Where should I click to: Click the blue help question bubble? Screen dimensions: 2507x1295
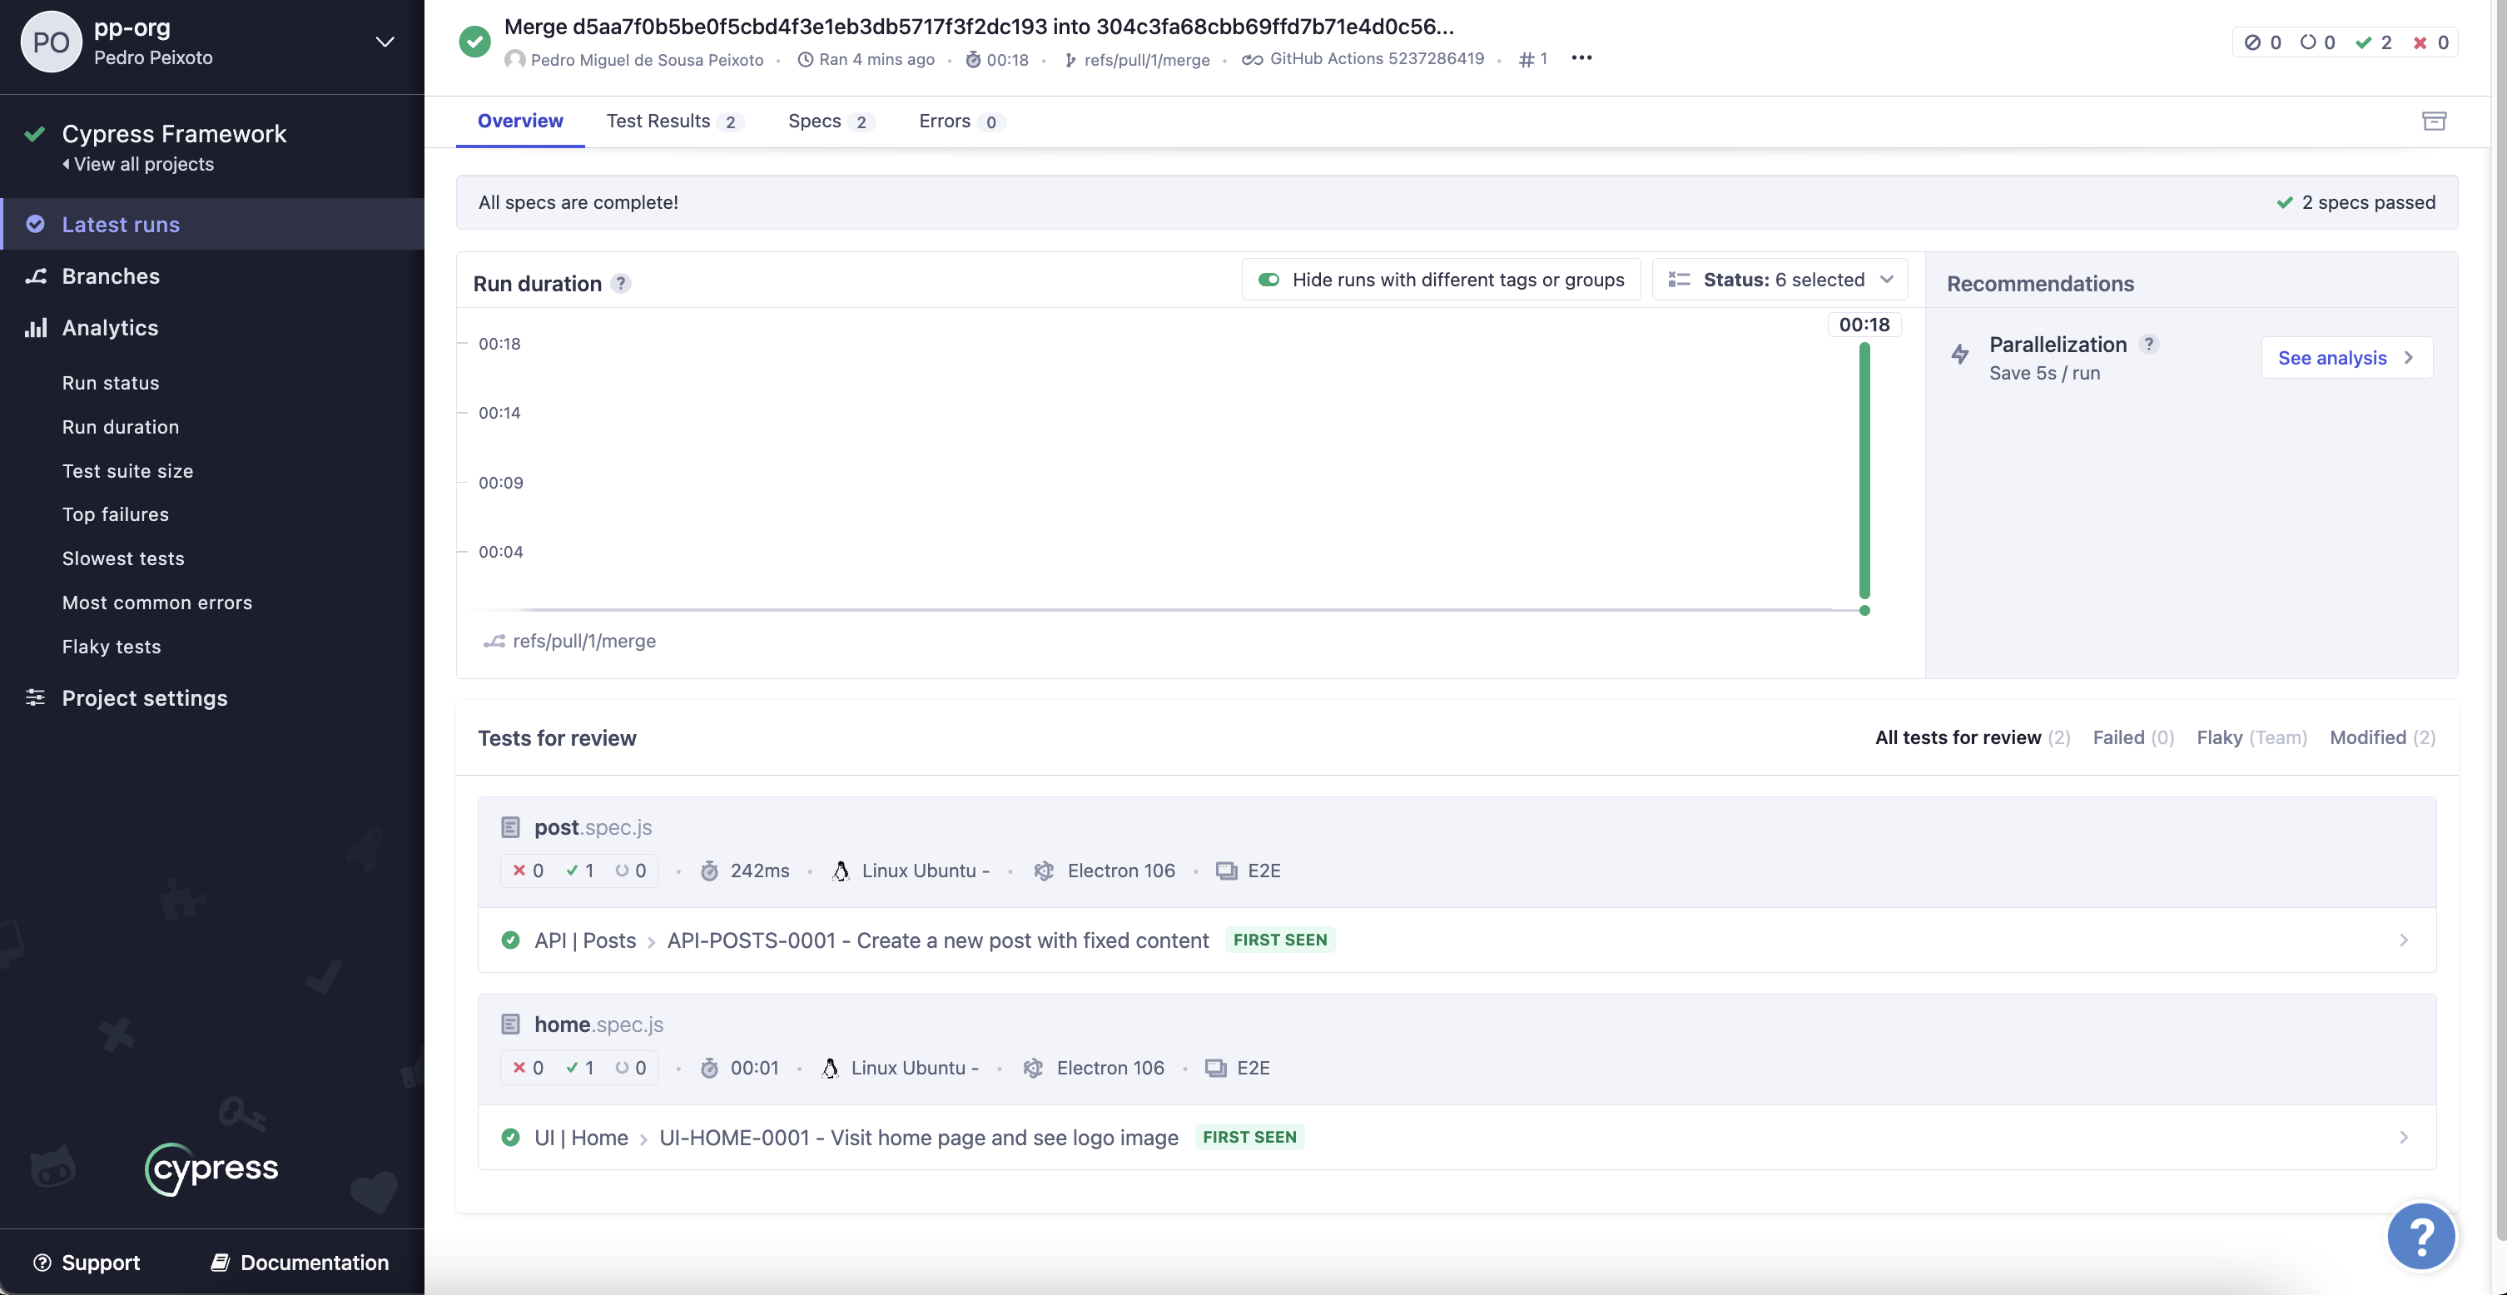tap(2420, 1237)
